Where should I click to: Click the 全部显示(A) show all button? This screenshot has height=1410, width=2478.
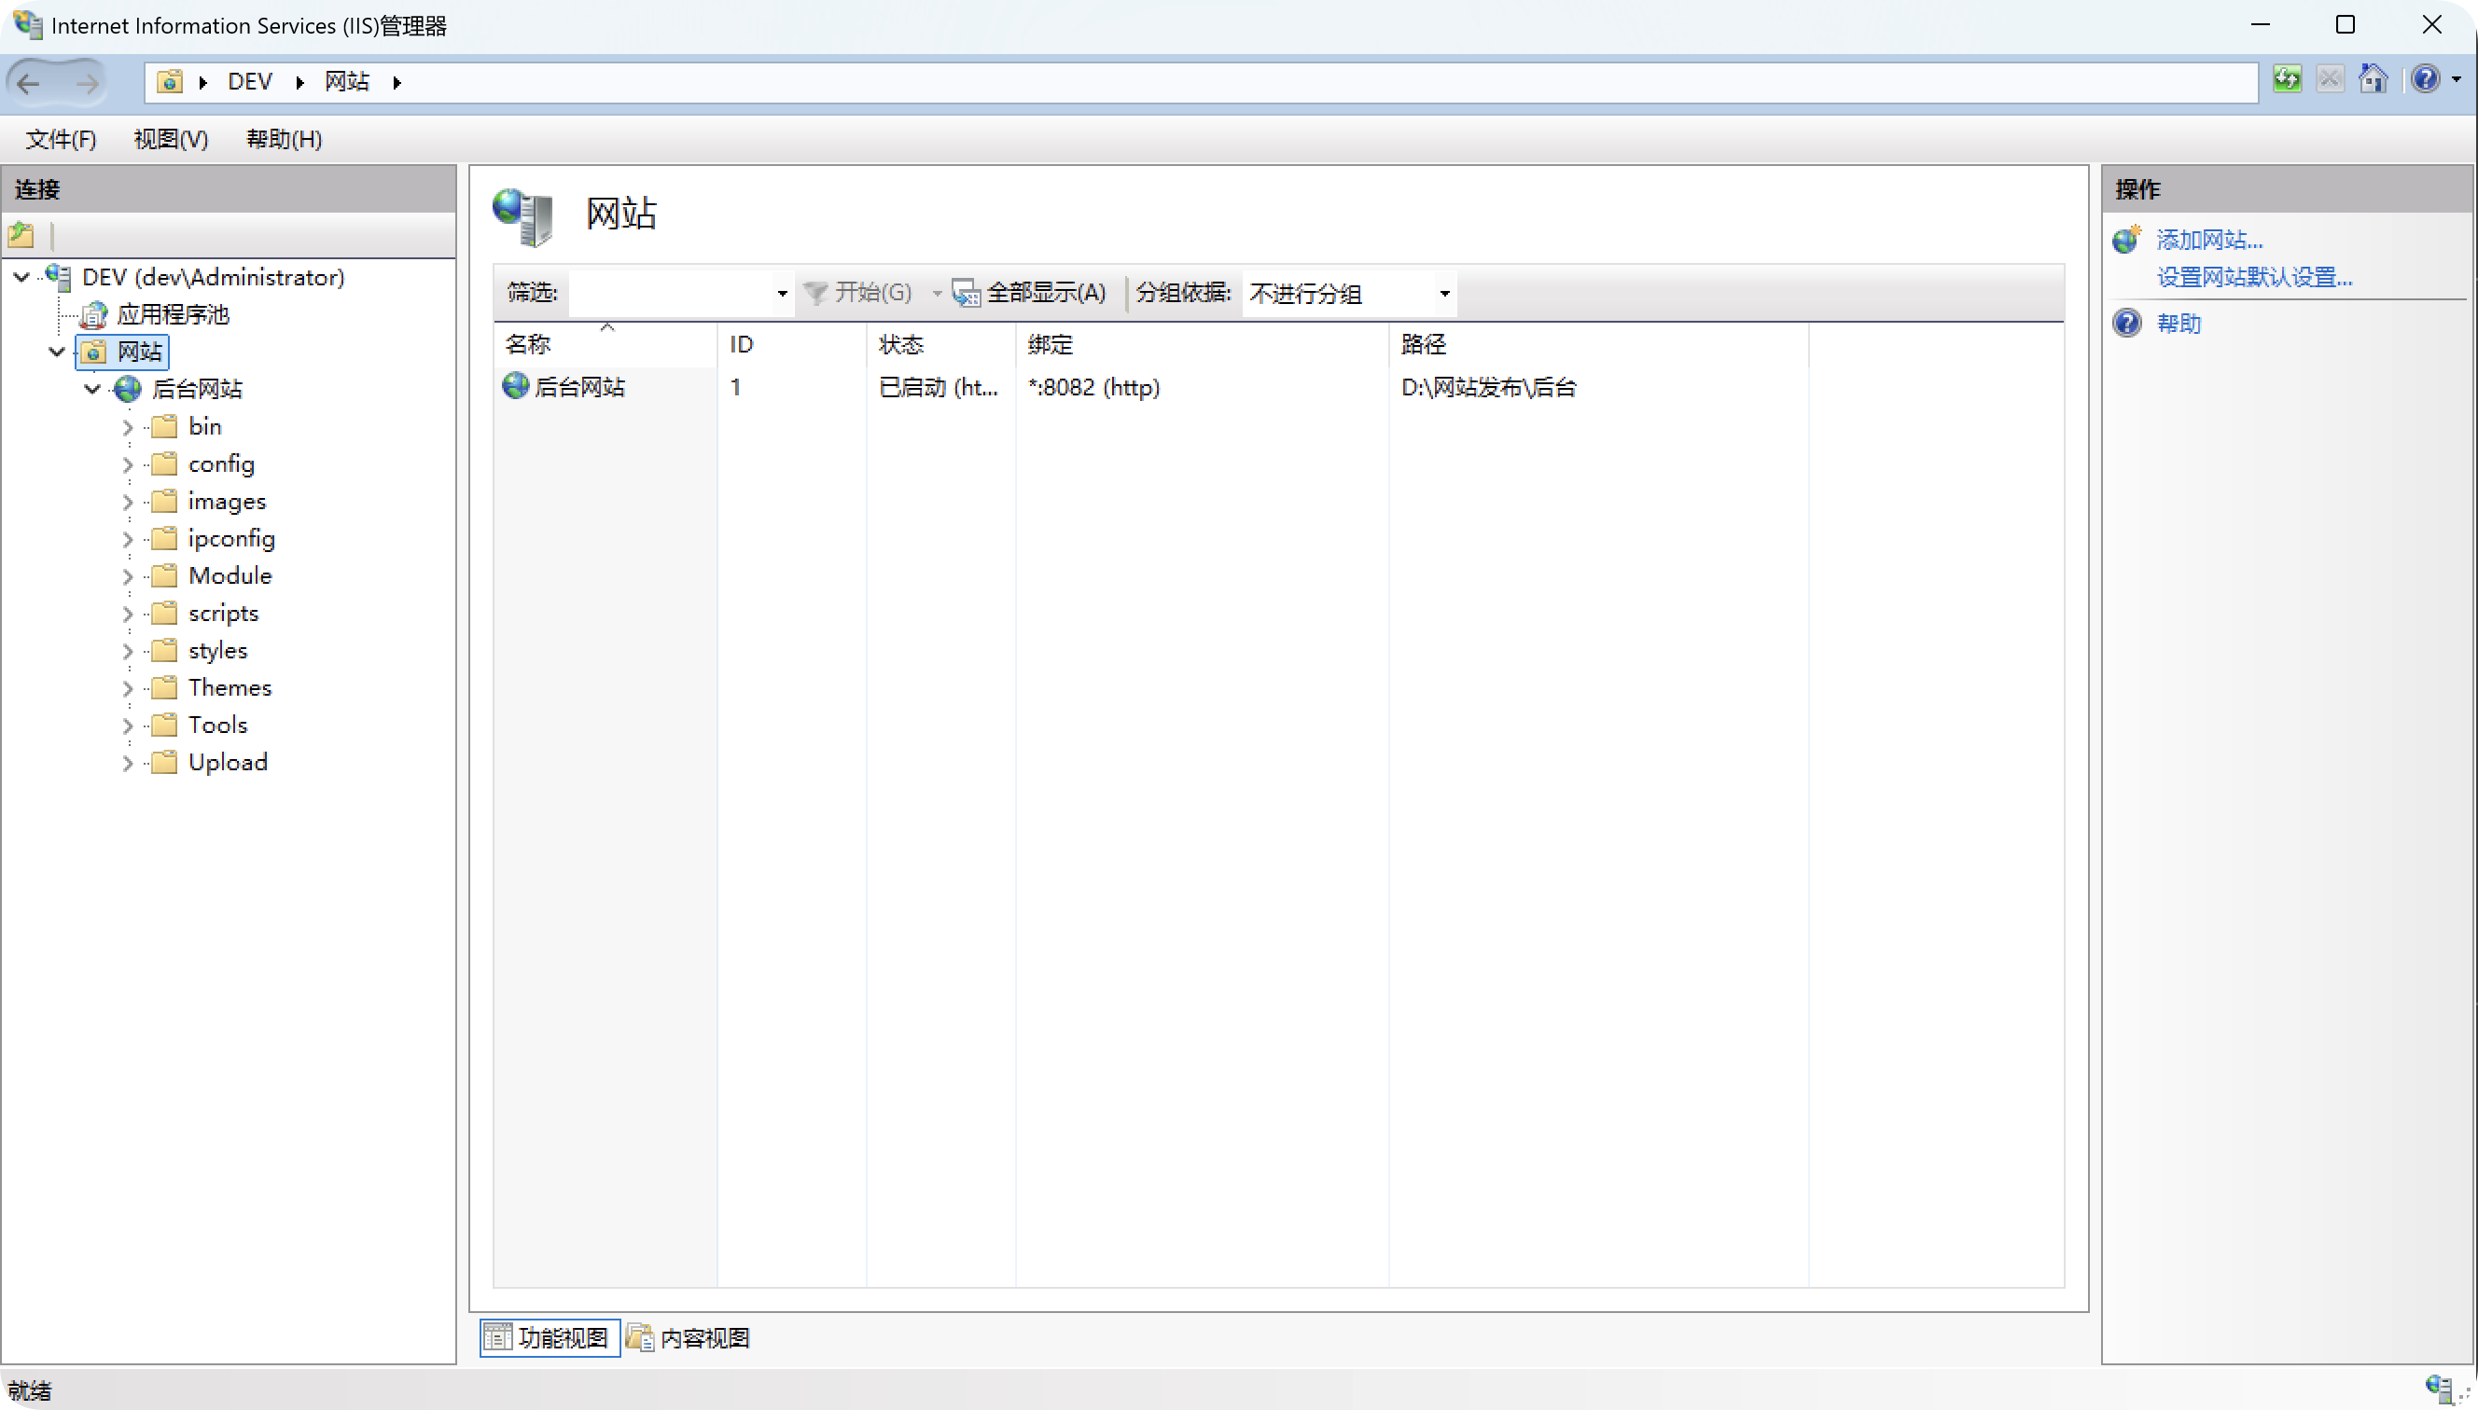1029,293
